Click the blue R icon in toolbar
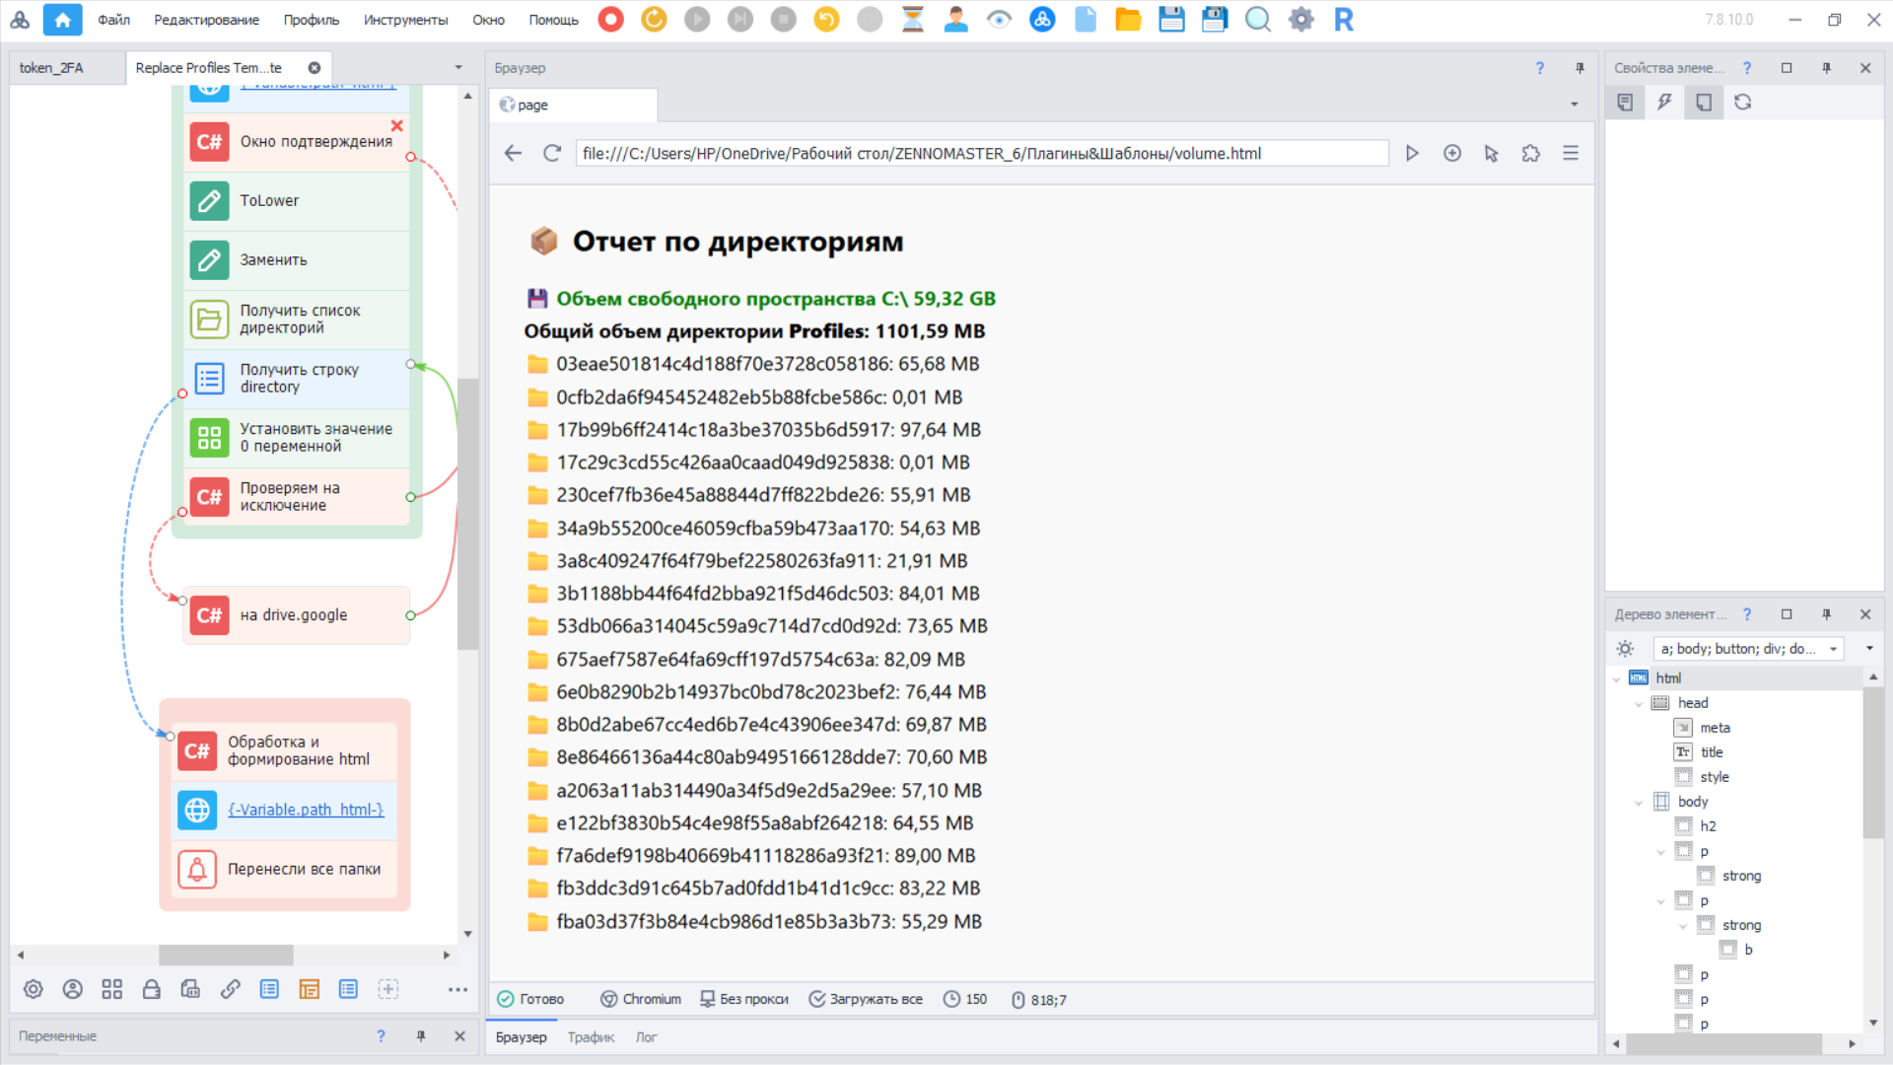The image size is (1893, 1065). click(1344, 20)
